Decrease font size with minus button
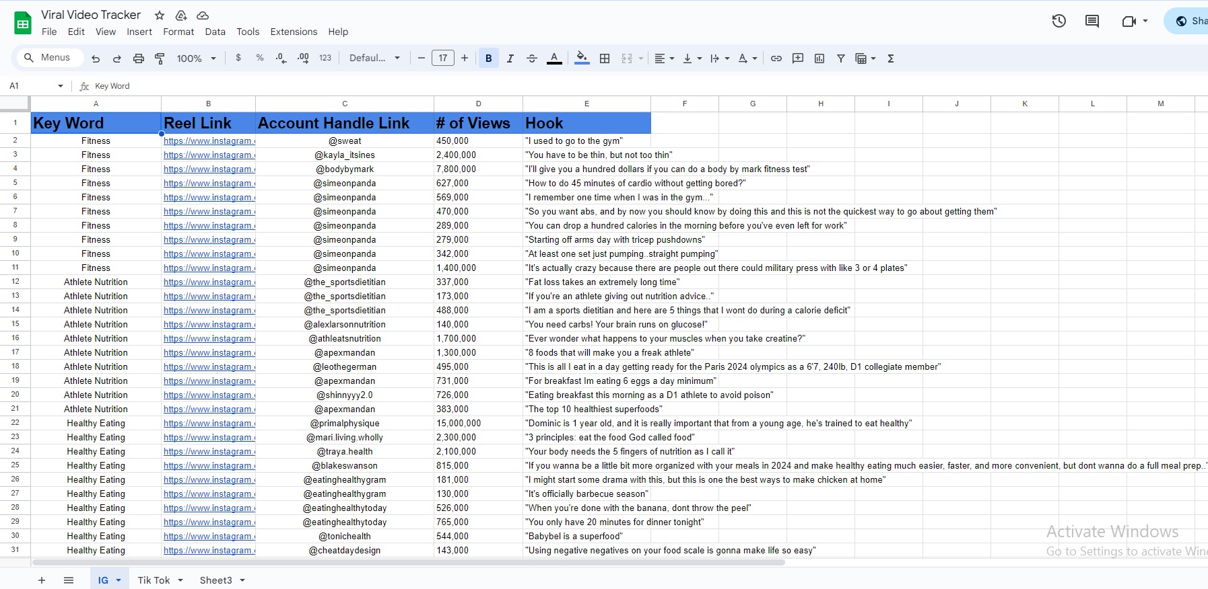Image resolution: width=1208 pixels, height=589 pixels. click(422, 58)
